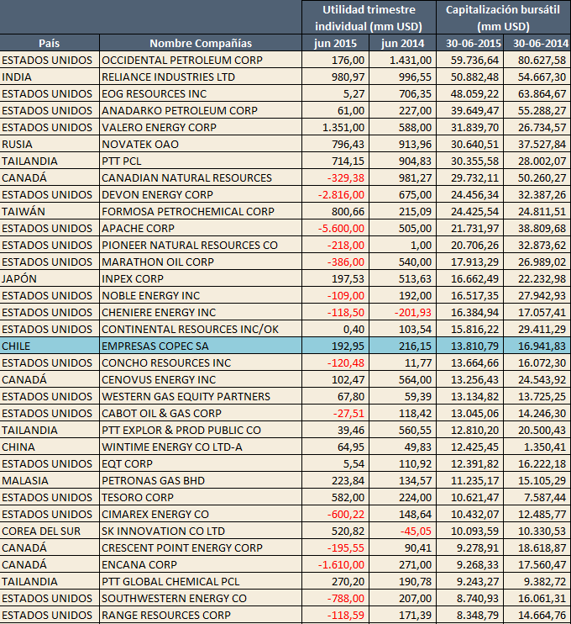The width and height of the screenshot is (571, 624).
Task: Select the País column header
Action: (50, 43)
